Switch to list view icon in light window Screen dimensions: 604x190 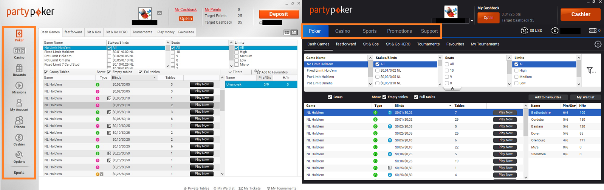(294, 32)
